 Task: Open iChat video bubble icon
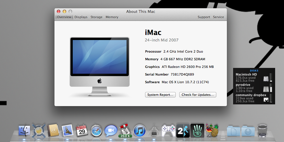click(x=111, y=131)
